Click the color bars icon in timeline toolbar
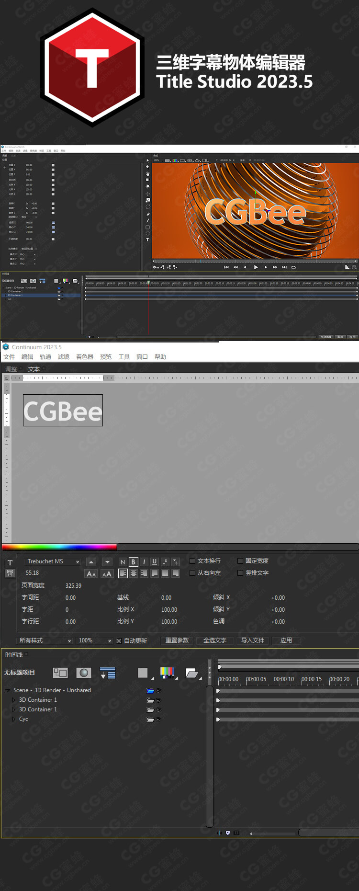Viewport: 359px width, 891px height. tap(168, 673)
